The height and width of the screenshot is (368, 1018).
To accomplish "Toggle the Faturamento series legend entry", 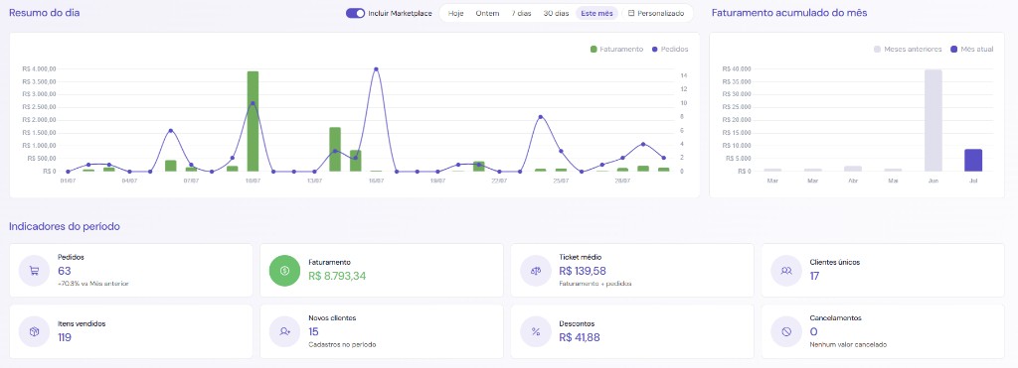I will click(x=616, y=50).
